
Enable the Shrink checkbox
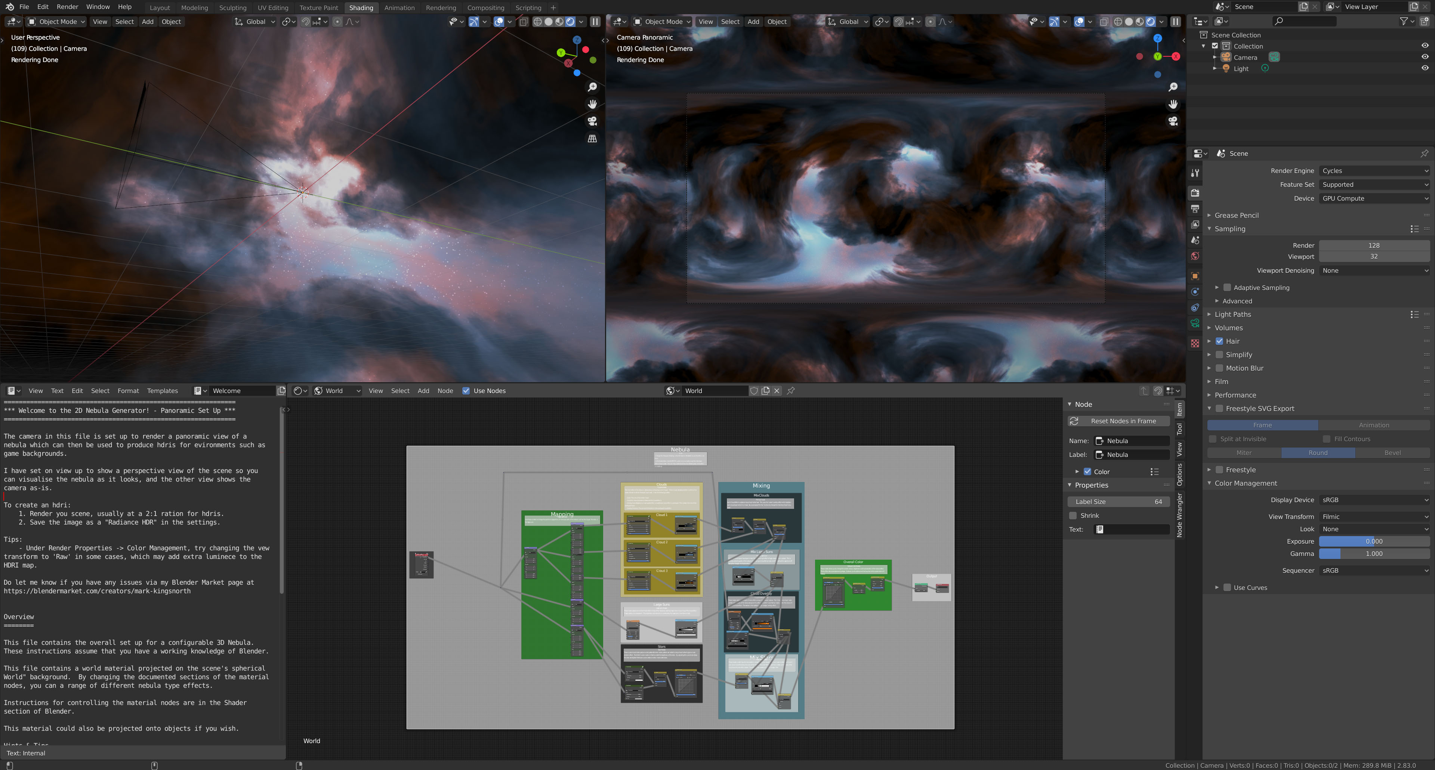[1073, 516]
